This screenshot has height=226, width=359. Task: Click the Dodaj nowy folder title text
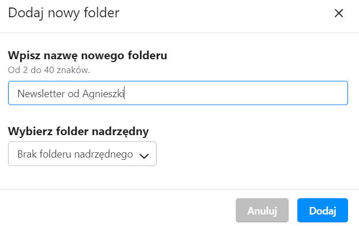[63, 13]
